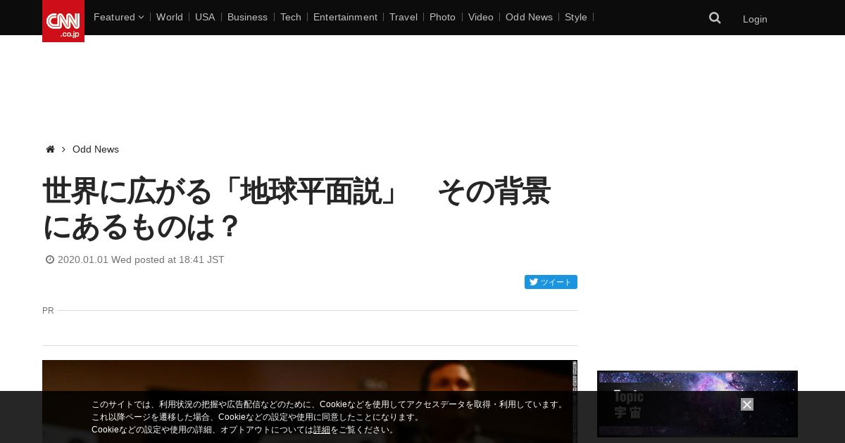The height and width of the screenshot is (443, 845).
Task: Click the article main photo
Action: click(x=310, y=402)
